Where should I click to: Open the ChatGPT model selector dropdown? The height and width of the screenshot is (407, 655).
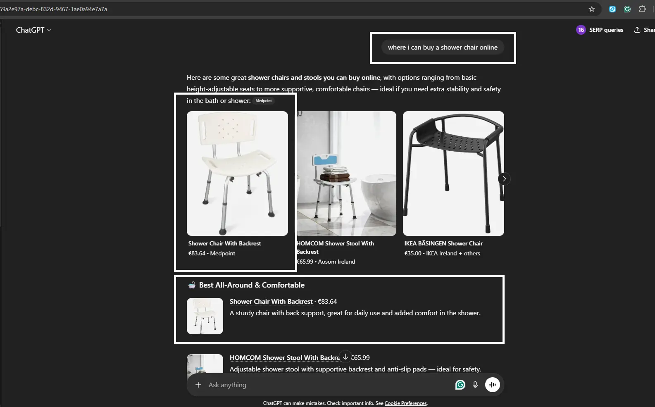(x=34, y=30)
